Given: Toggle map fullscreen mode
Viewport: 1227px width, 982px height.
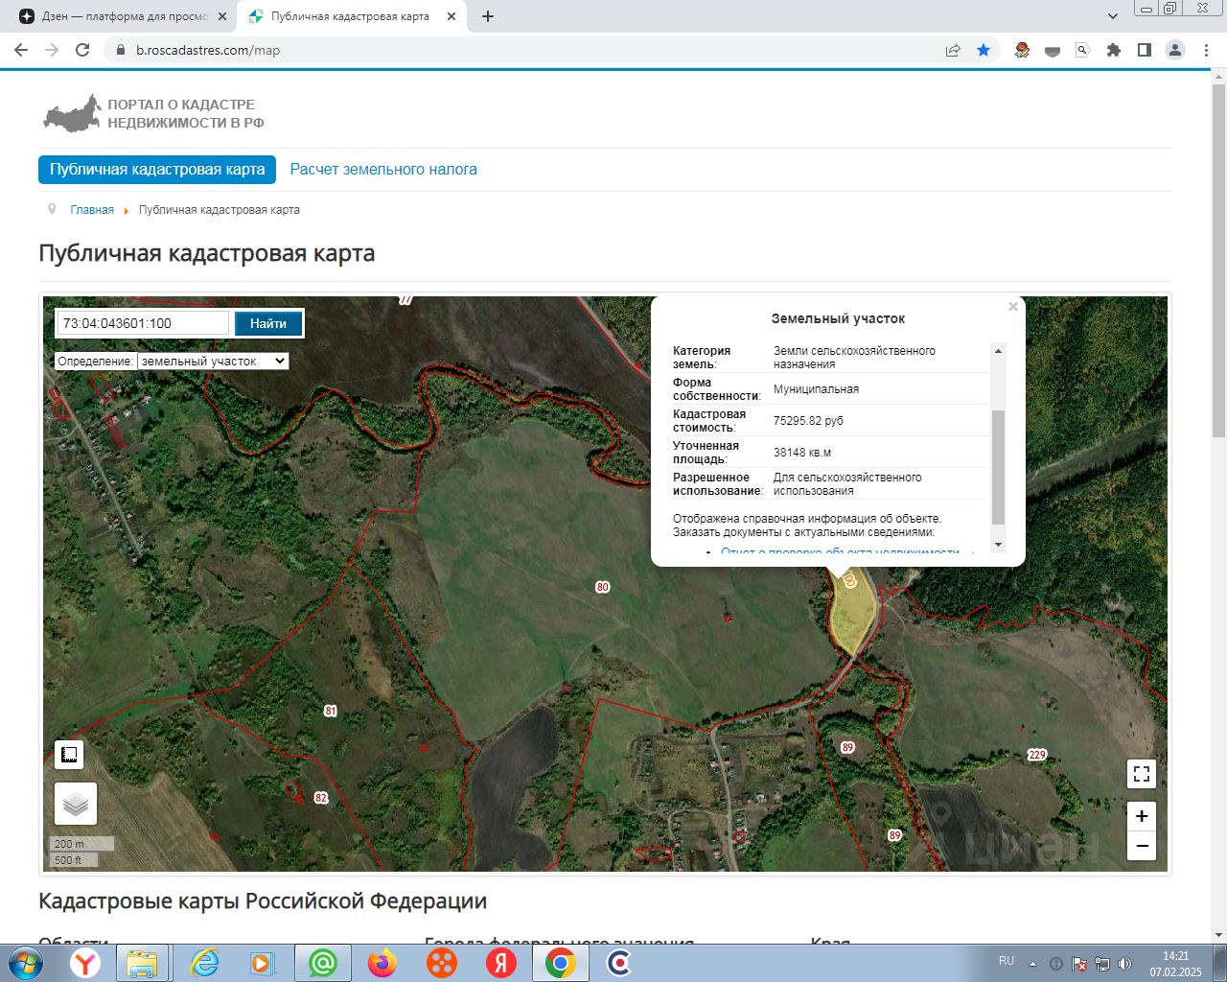Looking at the screenshot, I should [1141, 773].
